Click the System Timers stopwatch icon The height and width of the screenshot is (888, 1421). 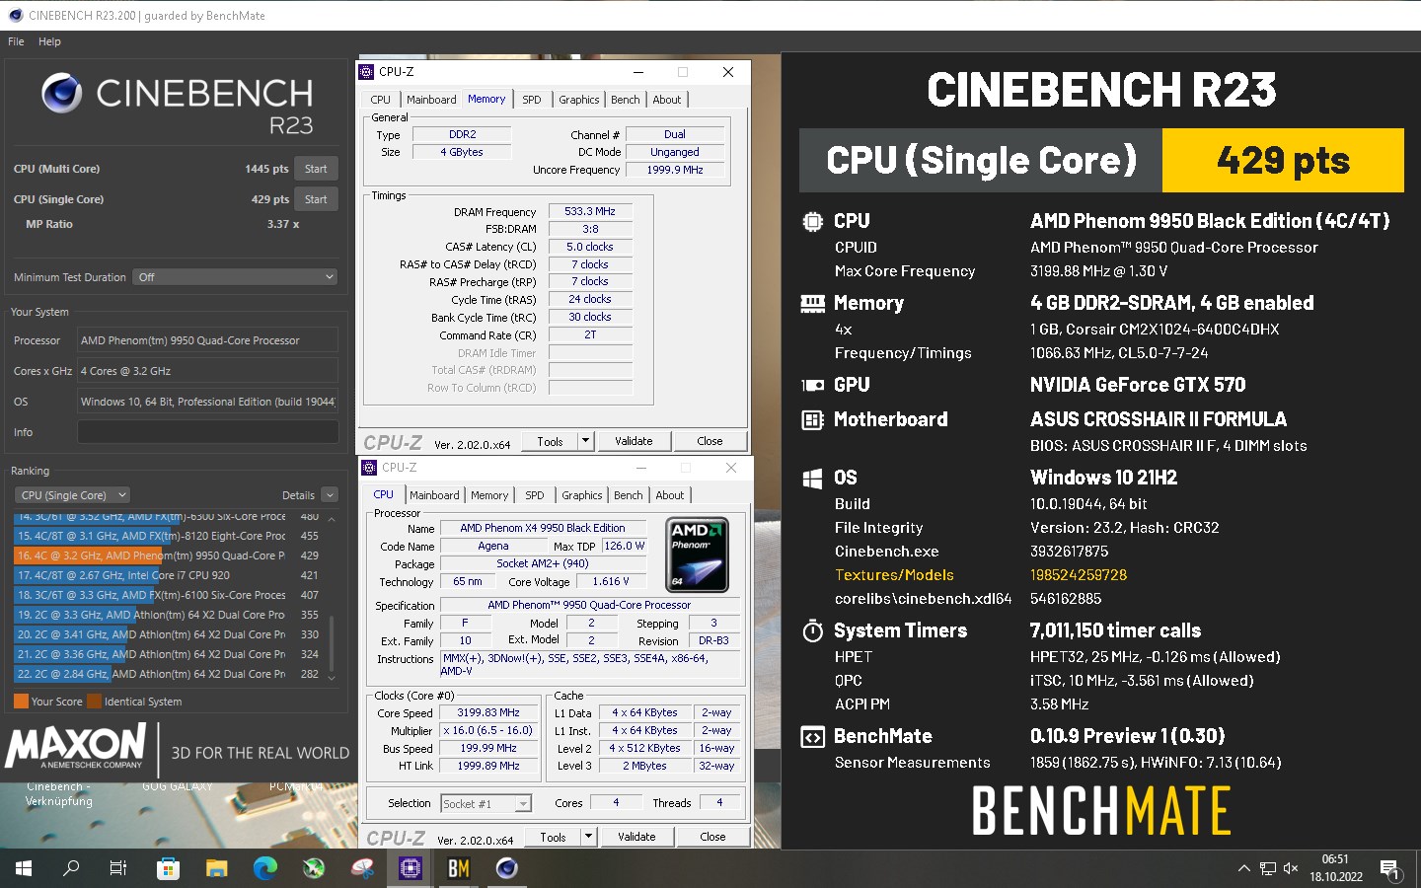pos(812,630)
